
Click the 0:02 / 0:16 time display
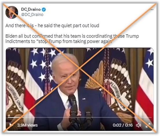123,125
